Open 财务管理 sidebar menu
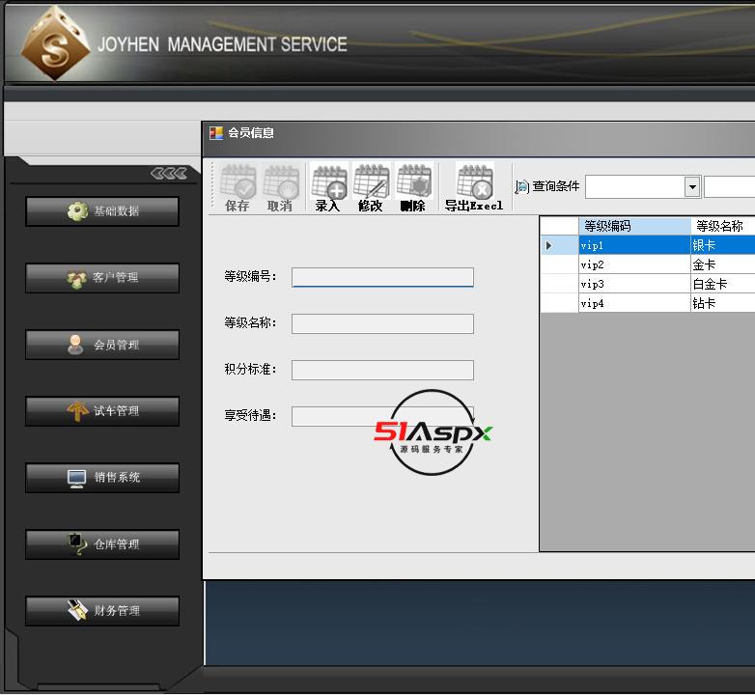The height and width of the screenshot is (695, 755). point(102,611)
